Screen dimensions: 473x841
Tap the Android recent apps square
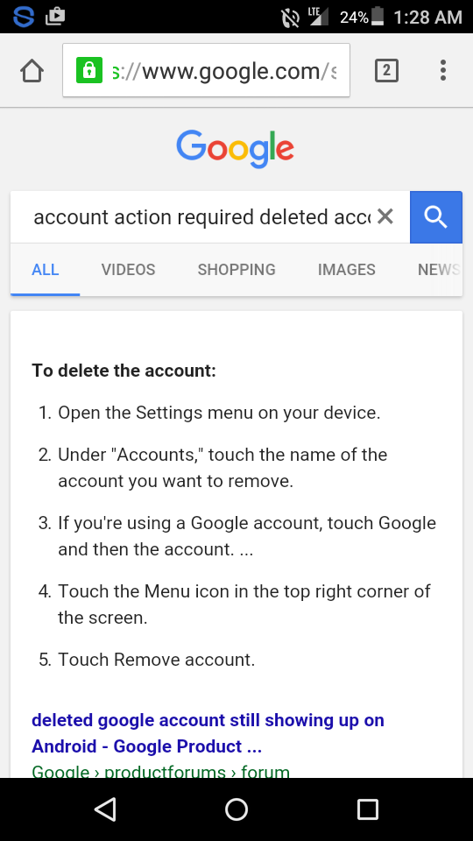point(367,809)
